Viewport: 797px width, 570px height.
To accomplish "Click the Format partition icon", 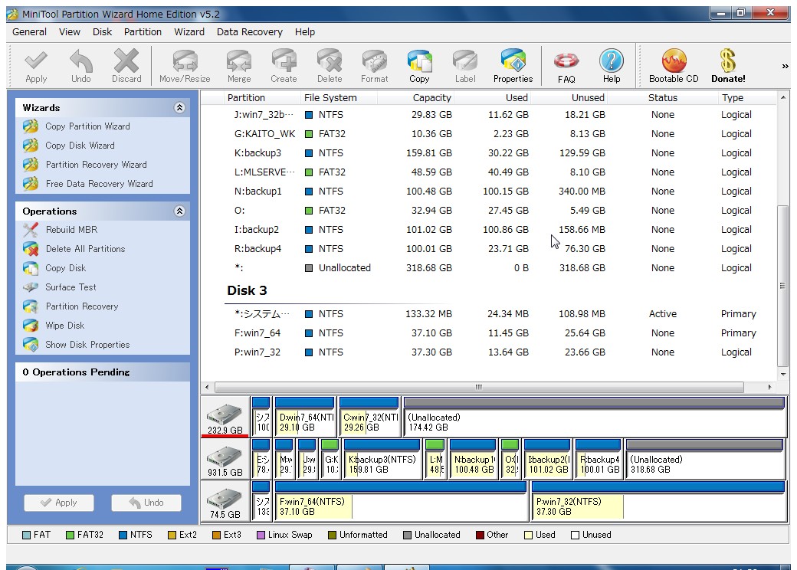I will pyautogui.click(x=375, y=66).
